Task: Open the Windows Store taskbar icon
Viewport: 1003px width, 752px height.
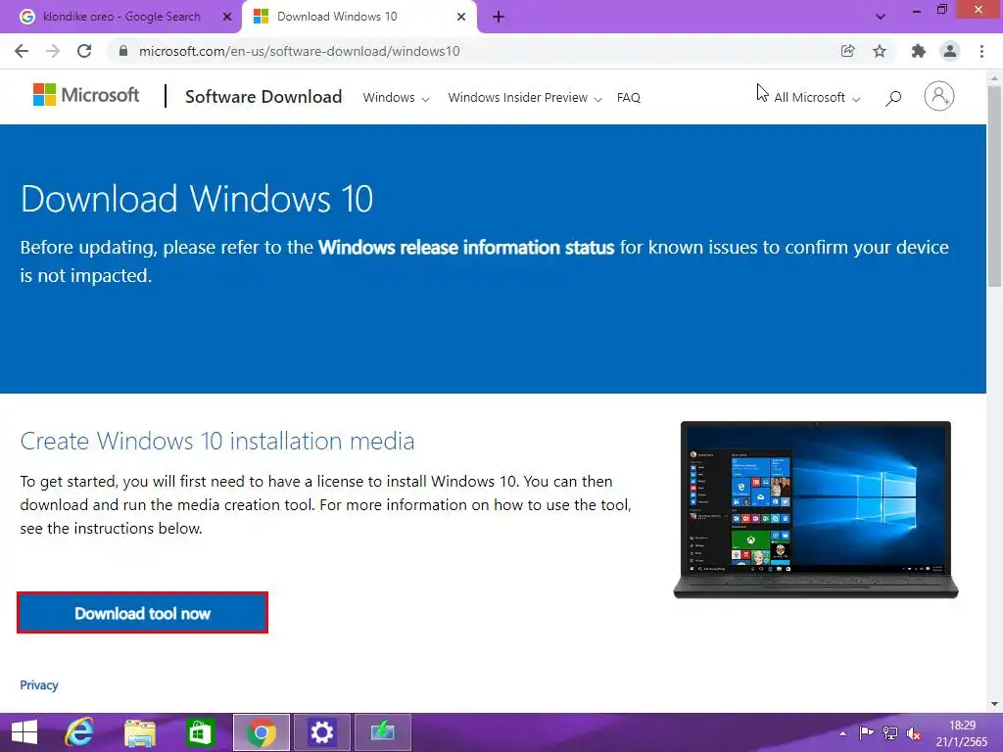Action: [200, 732]
